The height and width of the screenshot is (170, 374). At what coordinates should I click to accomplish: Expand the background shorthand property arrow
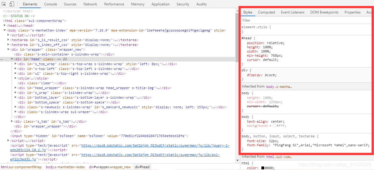[x=270, y=126]
